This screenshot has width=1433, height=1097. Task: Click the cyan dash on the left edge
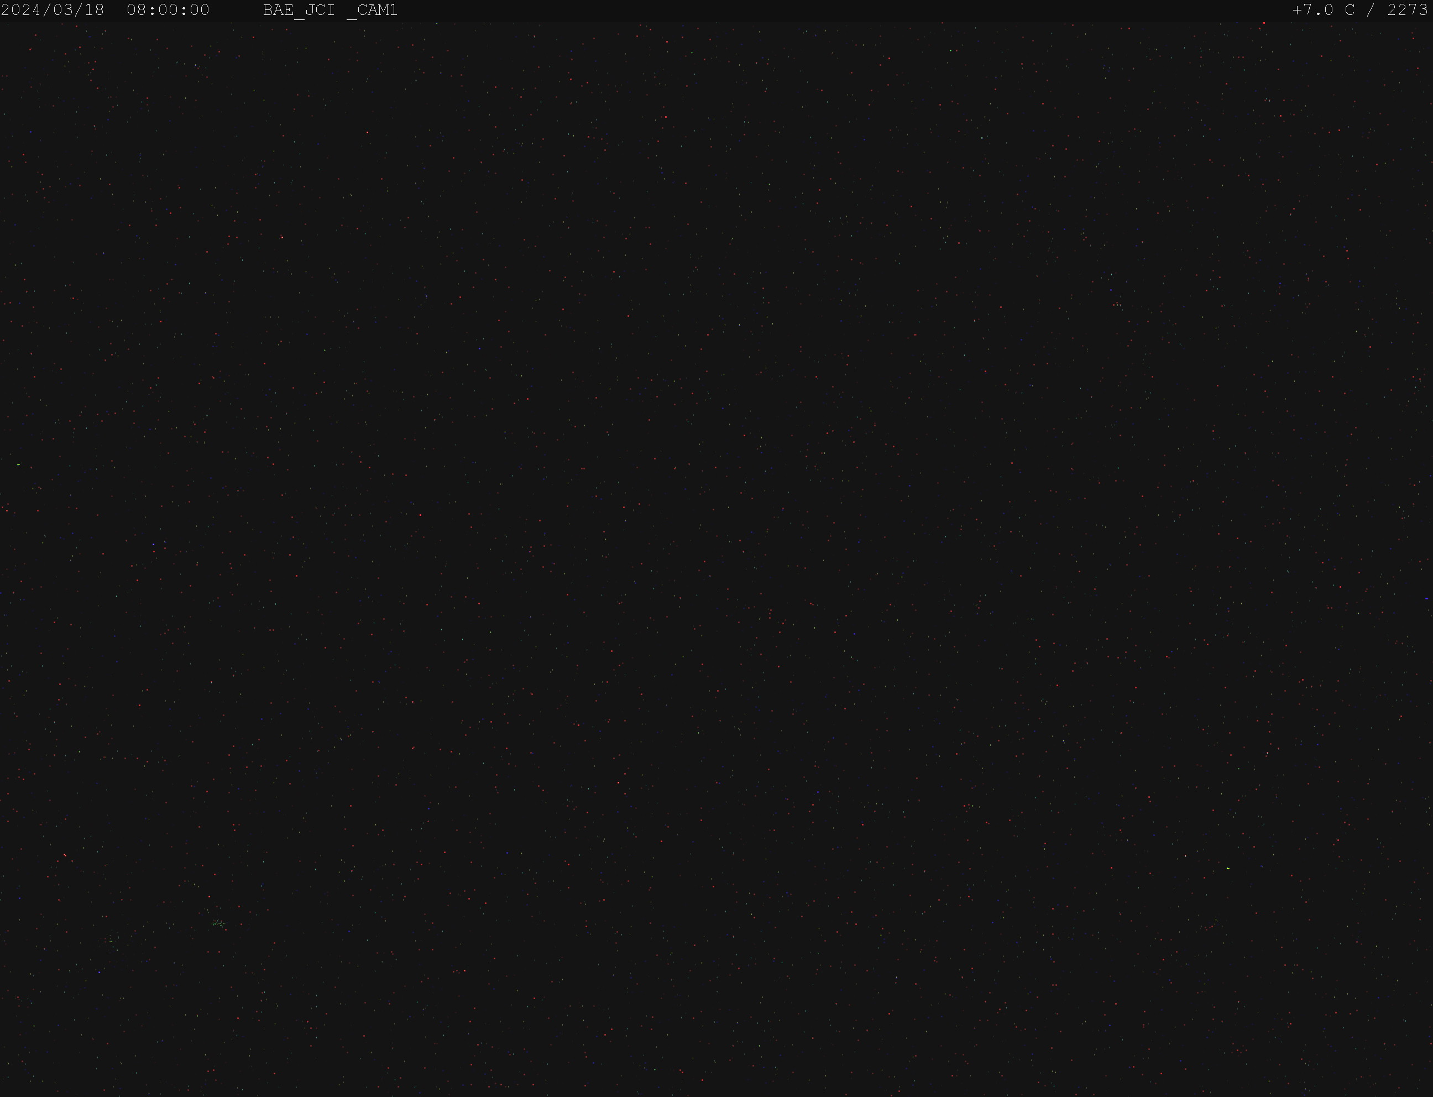click(18, 464)
